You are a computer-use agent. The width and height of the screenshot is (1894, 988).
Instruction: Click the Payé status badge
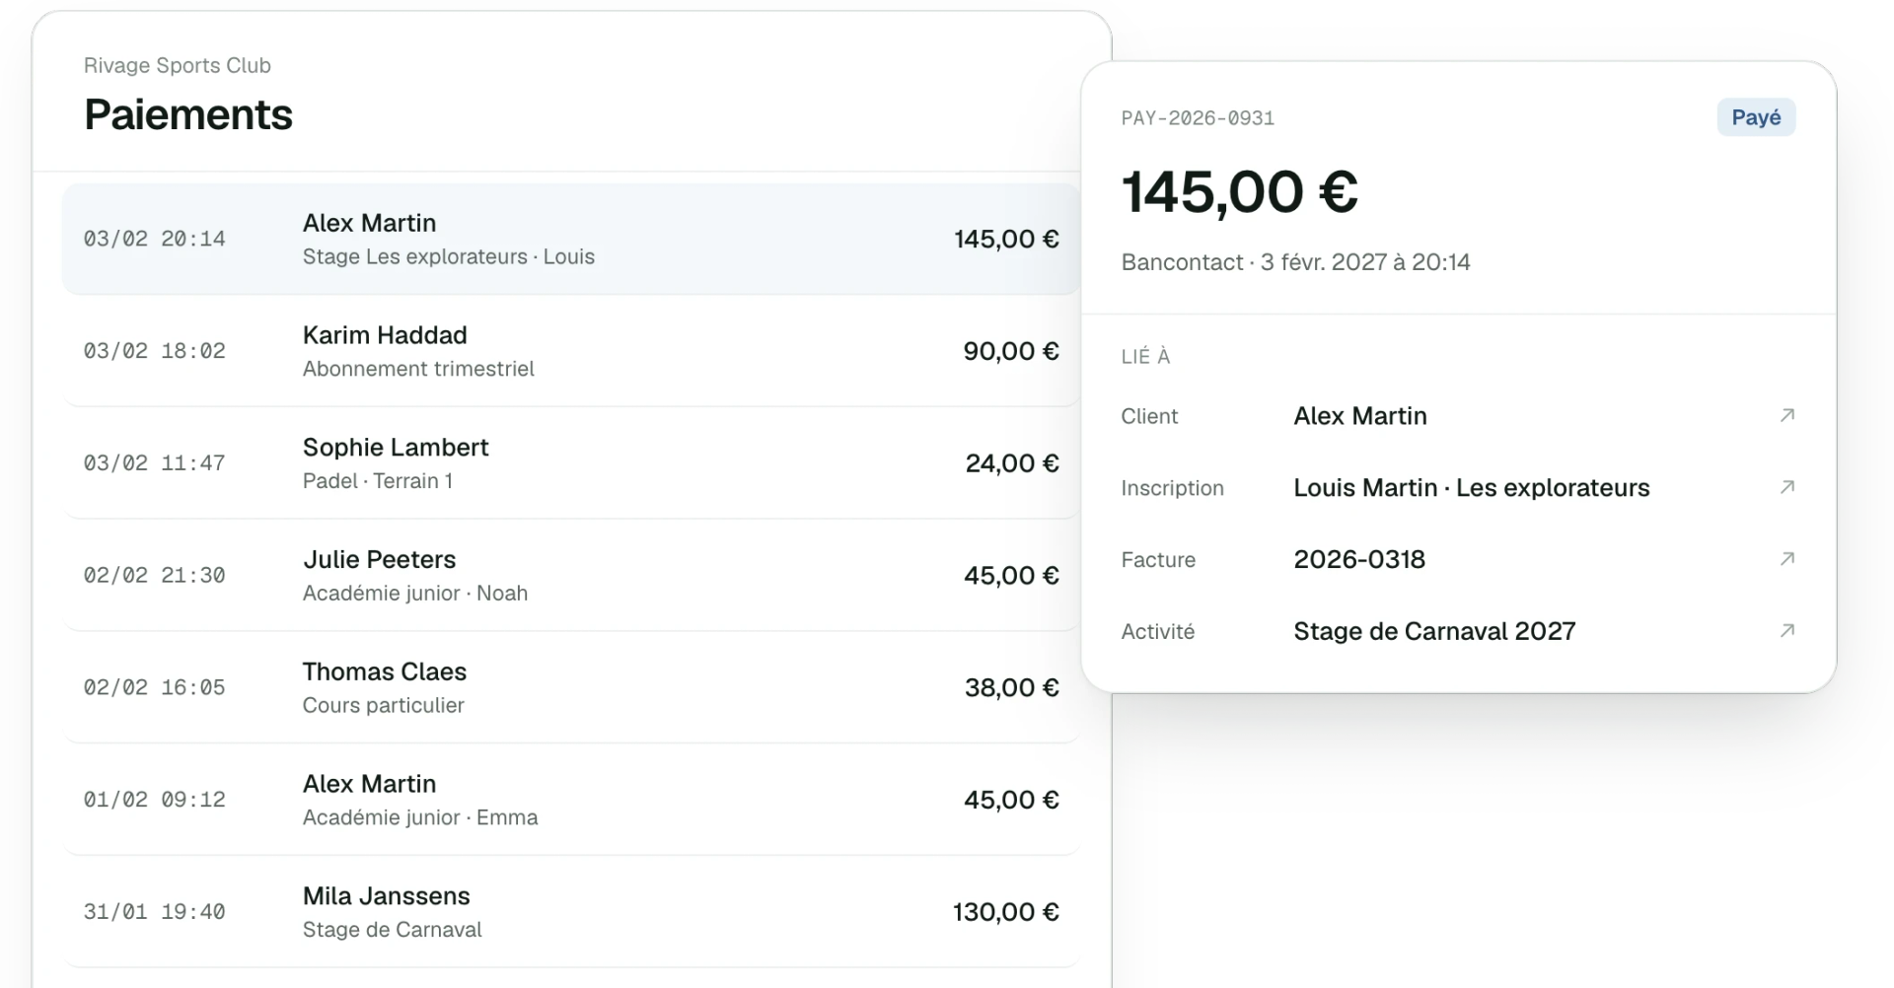pos(1756,117)
